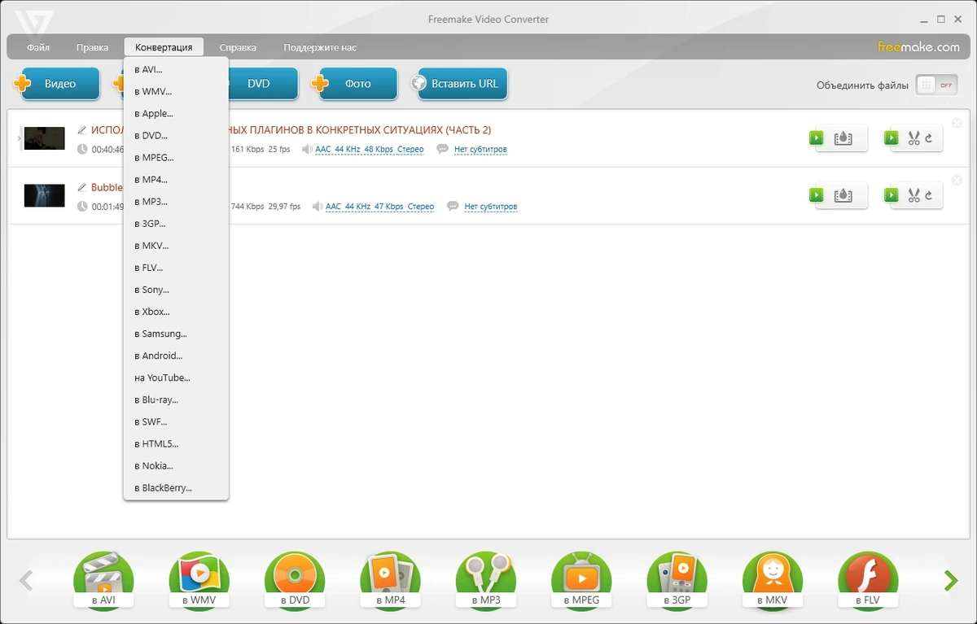977x624 pixels.
Task: Select the в Nokia... menu entry
Action: click(176, 465)
